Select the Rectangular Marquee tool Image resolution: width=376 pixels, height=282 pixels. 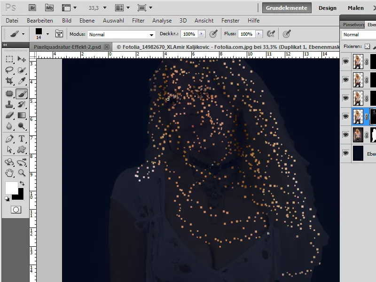(x=9, y=59)
